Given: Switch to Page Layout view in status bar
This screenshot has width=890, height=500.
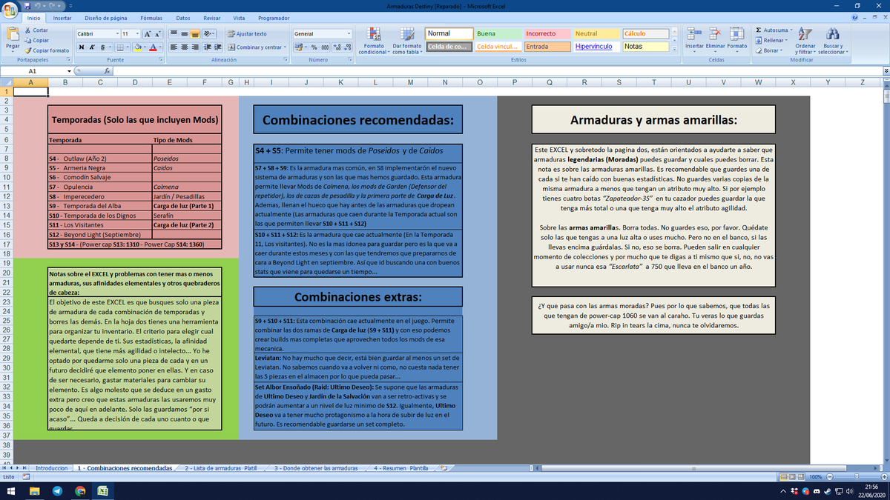Looking at the screenshot, I should 791,477.
